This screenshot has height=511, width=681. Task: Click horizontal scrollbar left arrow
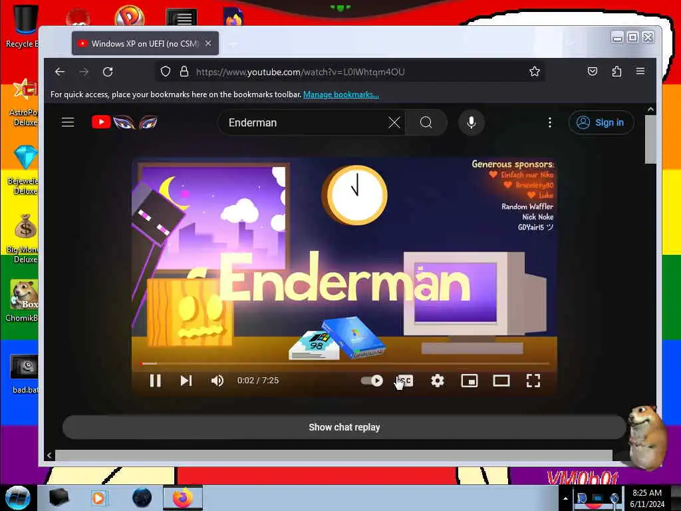pos(49,455)
